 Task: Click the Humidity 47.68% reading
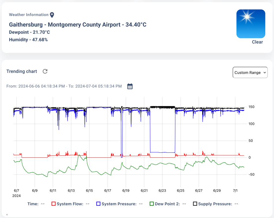pyautogui.click(x=28, y=40)
